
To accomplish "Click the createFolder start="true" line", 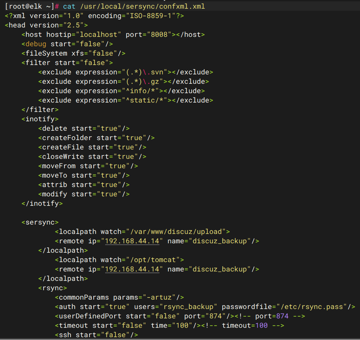I will (x=96, y=138).
